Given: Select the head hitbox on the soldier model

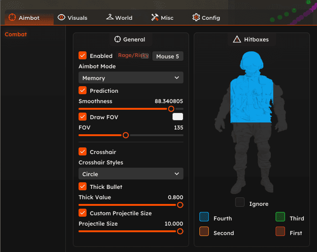Looking at the screenshot, I should click(x=251, y=64).
